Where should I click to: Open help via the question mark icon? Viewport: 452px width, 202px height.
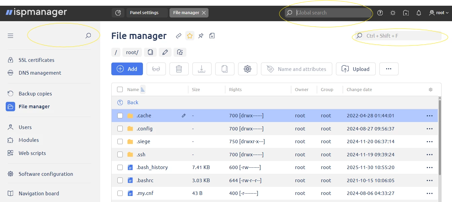click(380, 13)
